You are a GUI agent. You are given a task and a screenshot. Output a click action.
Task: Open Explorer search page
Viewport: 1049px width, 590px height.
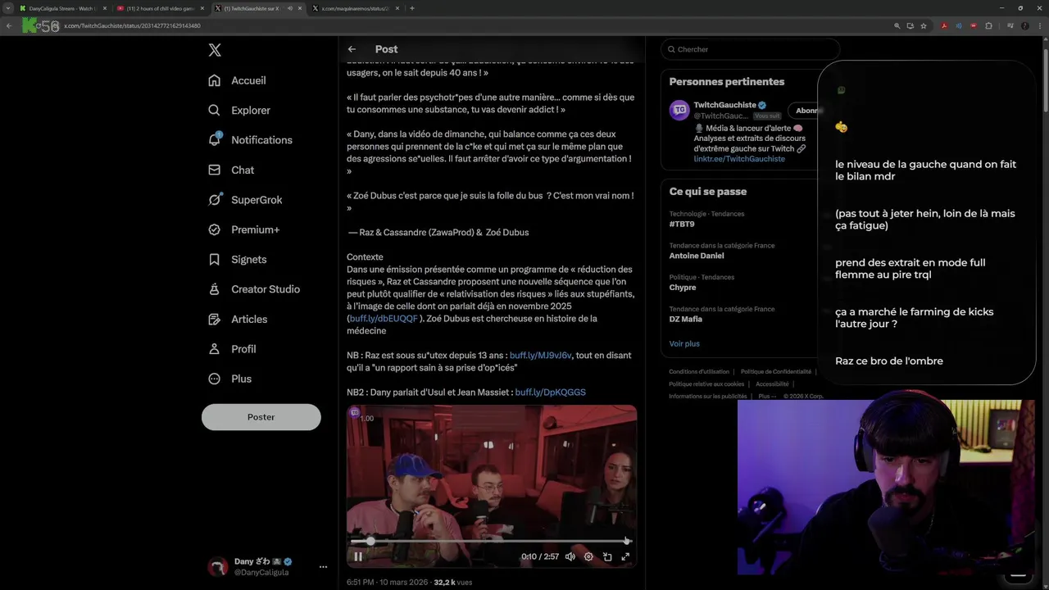click(x=238, y=110)
